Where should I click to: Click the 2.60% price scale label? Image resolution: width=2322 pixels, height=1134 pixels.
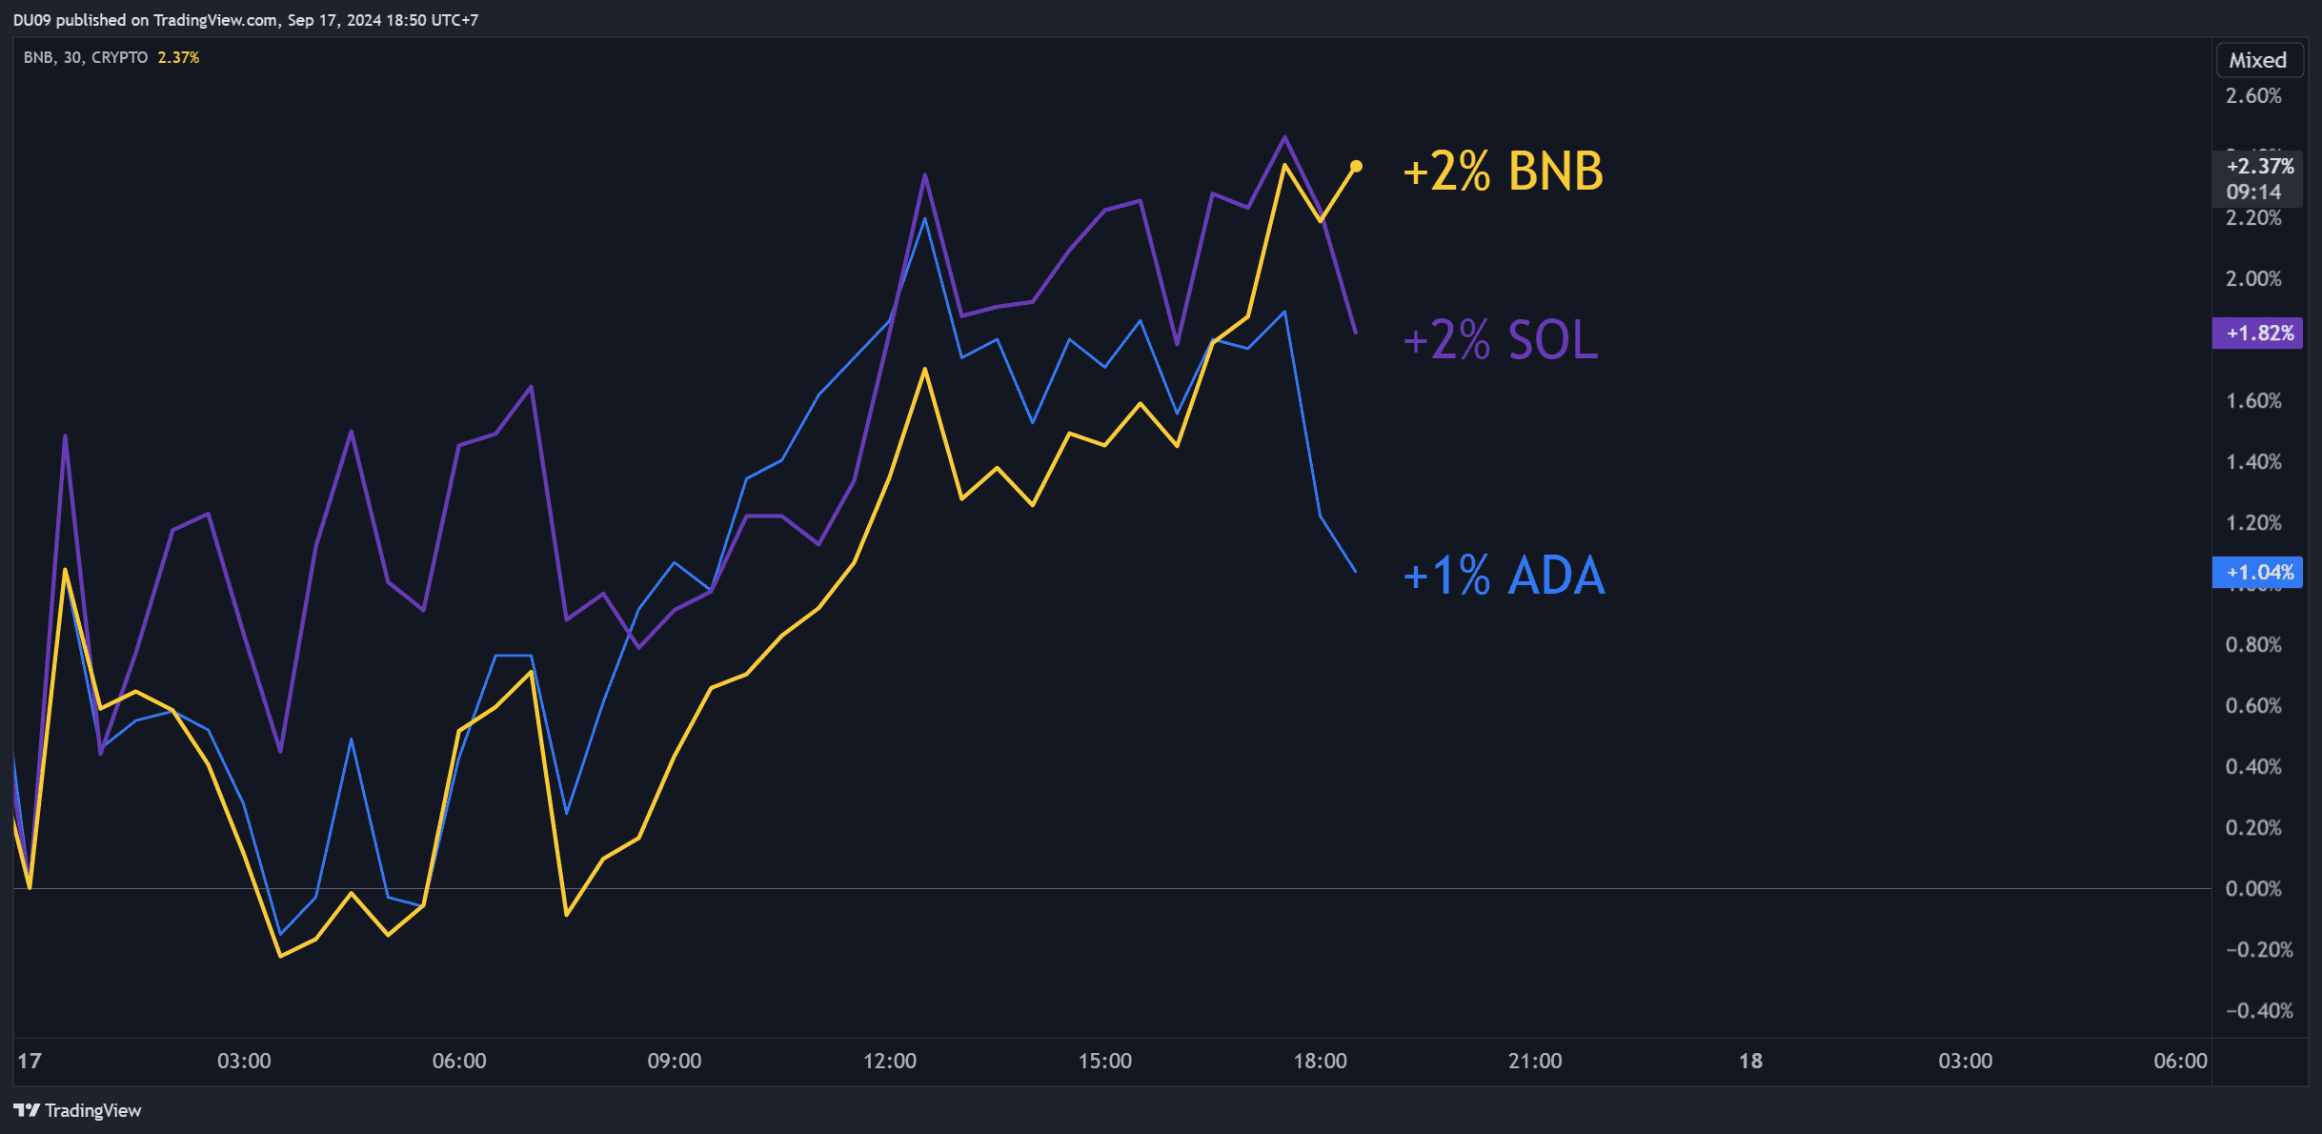click(2253, 96)
